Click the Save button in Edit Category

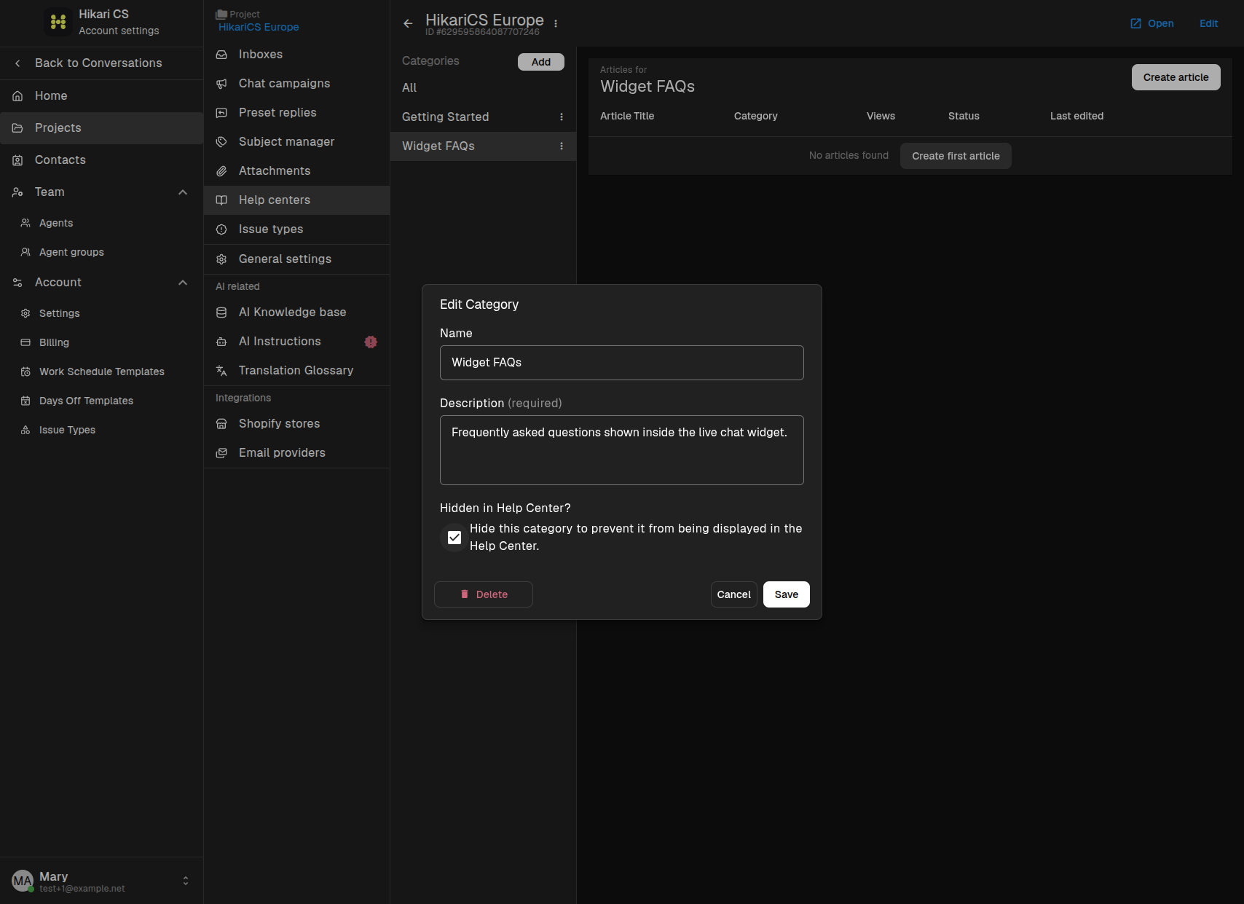(787, 594)
